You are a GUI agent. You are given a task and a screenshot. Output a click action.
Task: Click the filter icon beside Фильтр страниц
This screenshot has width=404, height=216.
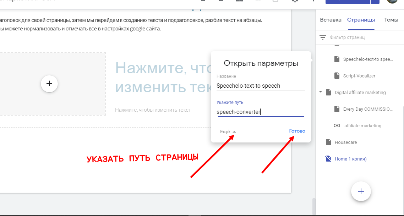(x=323, y=37)
